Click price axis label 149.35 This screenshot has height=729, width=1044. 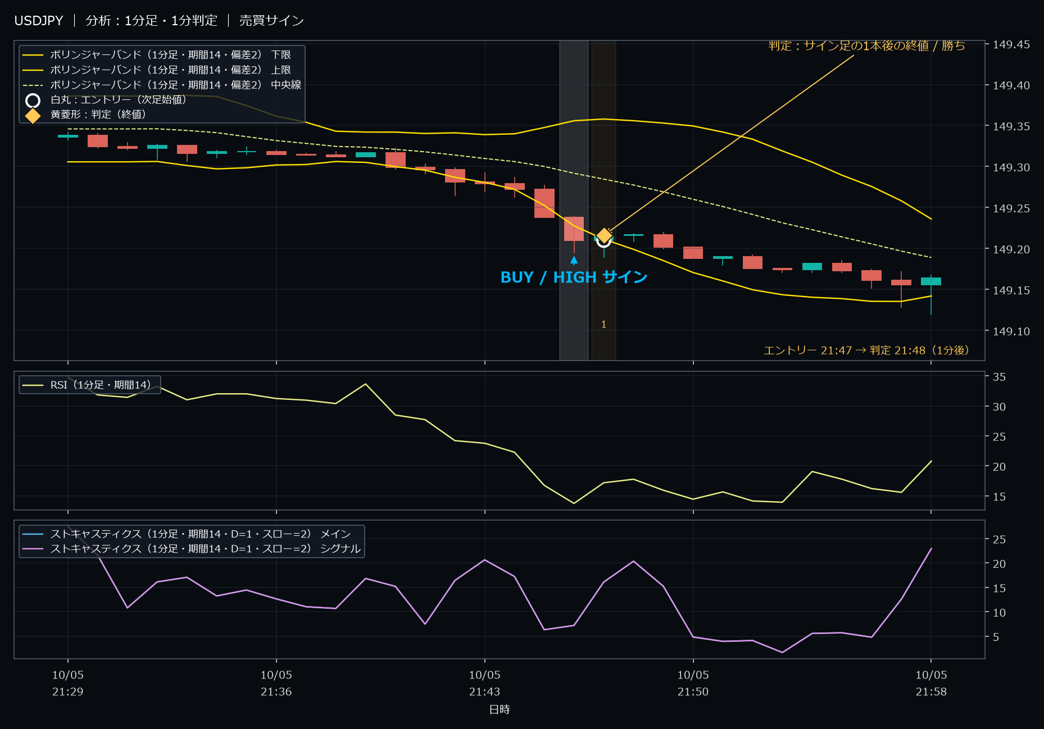1011,126
